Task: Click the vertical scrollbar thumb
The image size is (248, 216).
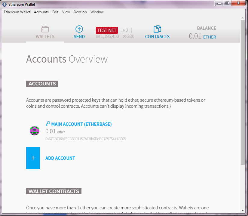Action: click(243, 92)
